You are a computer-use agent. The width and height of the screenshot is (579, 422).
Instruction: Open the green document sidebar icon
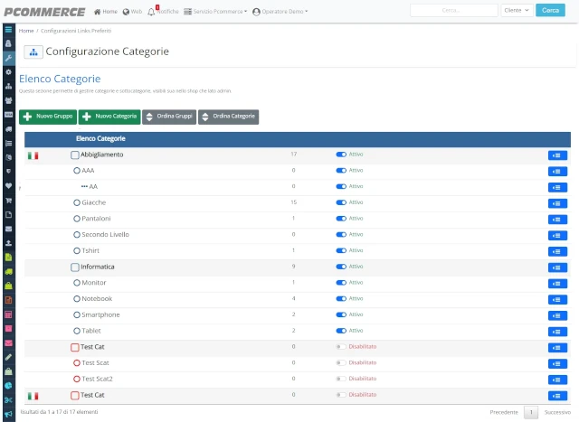click(8, 258)
